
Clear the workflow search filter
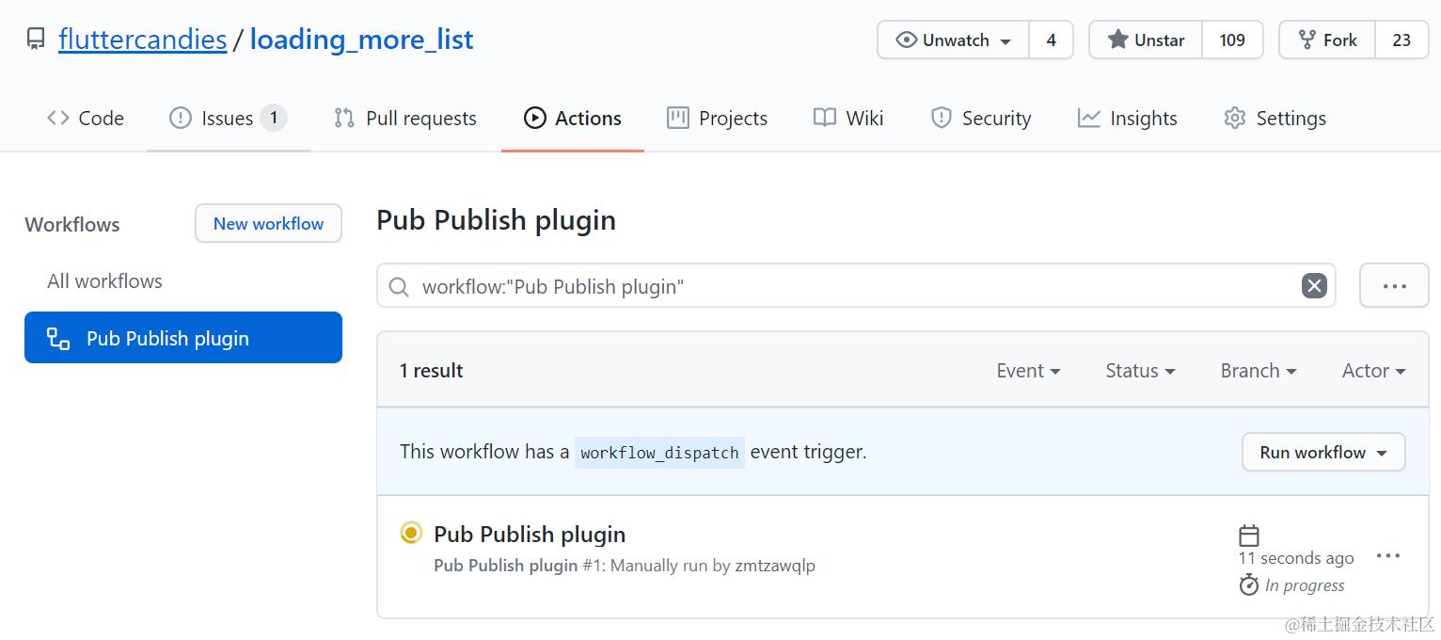[x=1314, y=286]
